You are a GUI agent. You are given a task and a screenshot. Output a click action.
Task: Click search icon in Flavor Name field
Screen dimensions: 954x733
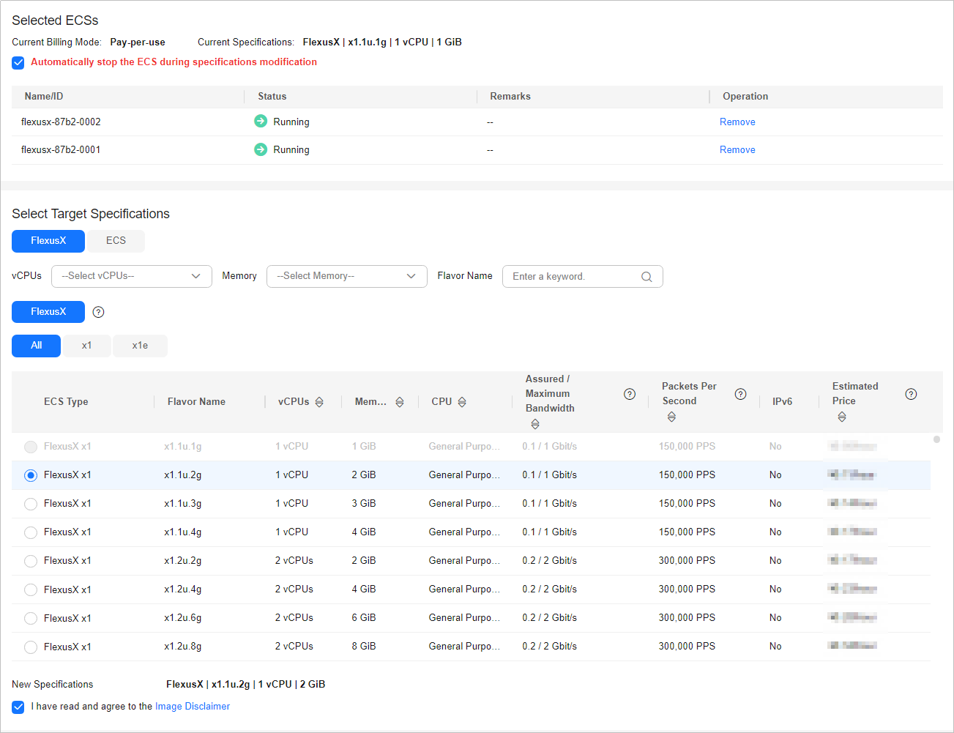pos(646,277)
